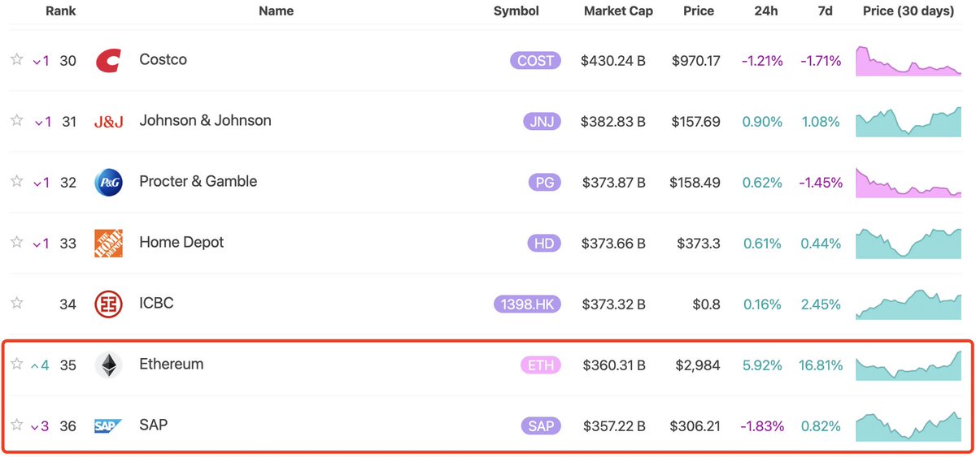Click Ethereum 24h change 5.92%
This screenshot has height=462, width=976.
pyautogui.click(x=763, y=365)
